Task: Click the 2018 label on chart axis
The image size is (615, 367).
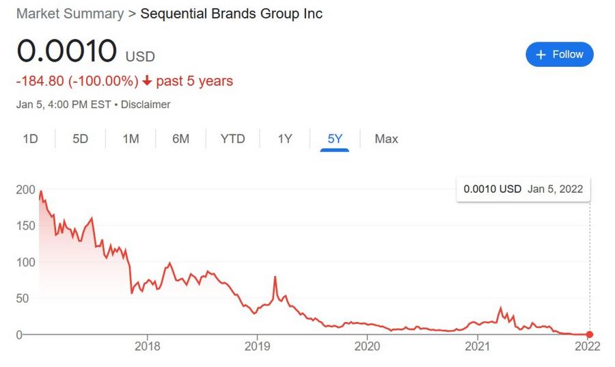Action: point(148,346)
